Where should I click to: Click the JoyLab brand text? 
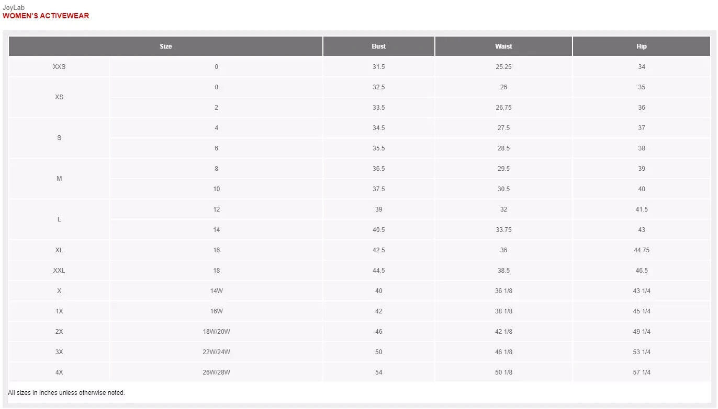click(14, 8)
